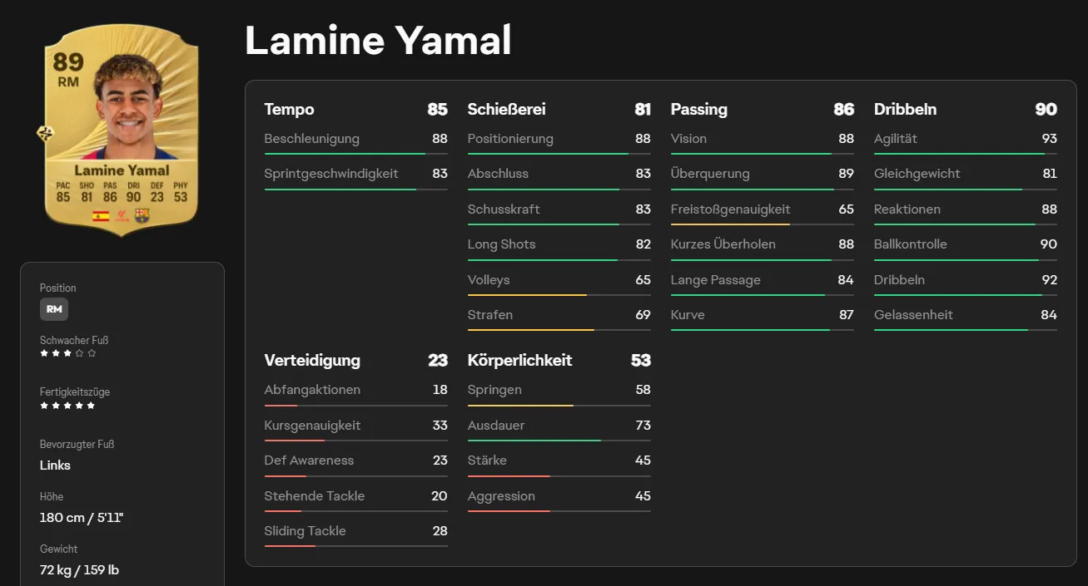Click the FC Barcelona club crest

tap(142, 216)
